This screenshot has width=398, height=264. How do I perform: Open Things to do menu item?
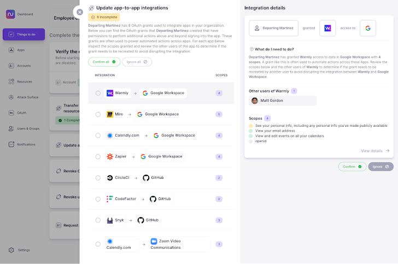pos(24,34)
